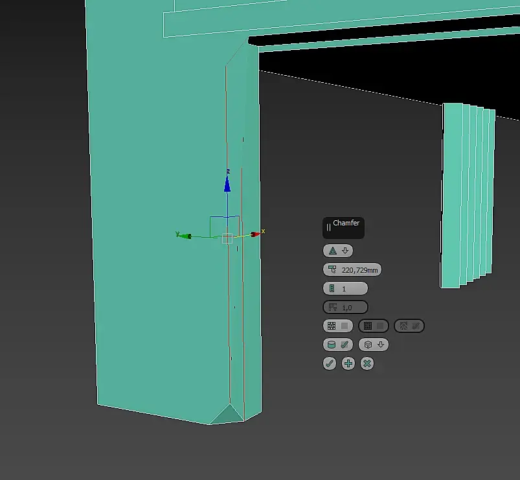
Task: Toggle the Open Chamfer checkbox
Action: pos(338,326)
